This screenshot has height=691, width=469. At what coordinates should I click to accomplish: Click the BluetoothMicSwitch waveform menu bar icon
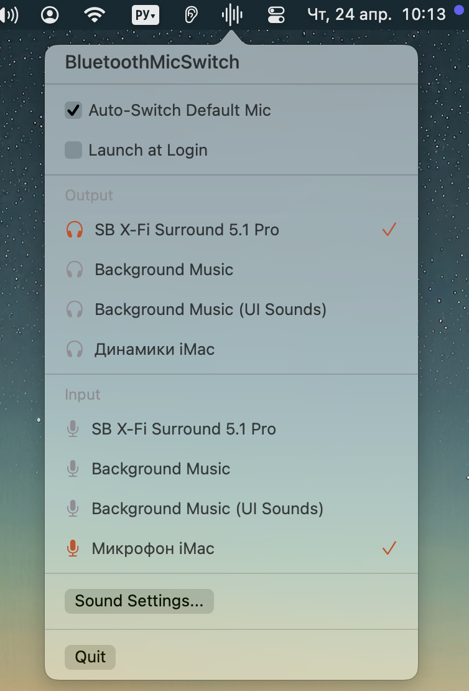pyautogui.click(x=232, y=15)
